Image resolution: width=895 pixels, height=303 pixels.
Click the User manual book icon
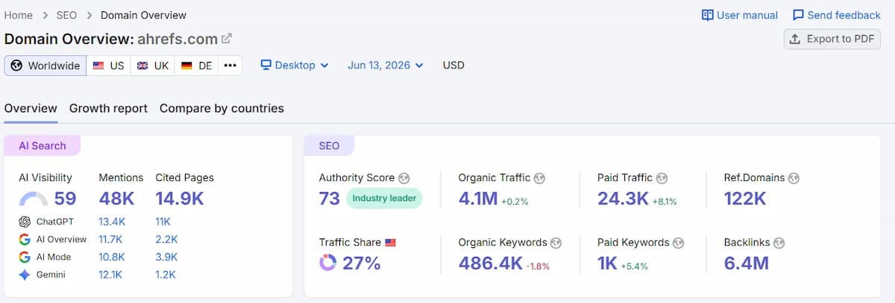[708, 15]
